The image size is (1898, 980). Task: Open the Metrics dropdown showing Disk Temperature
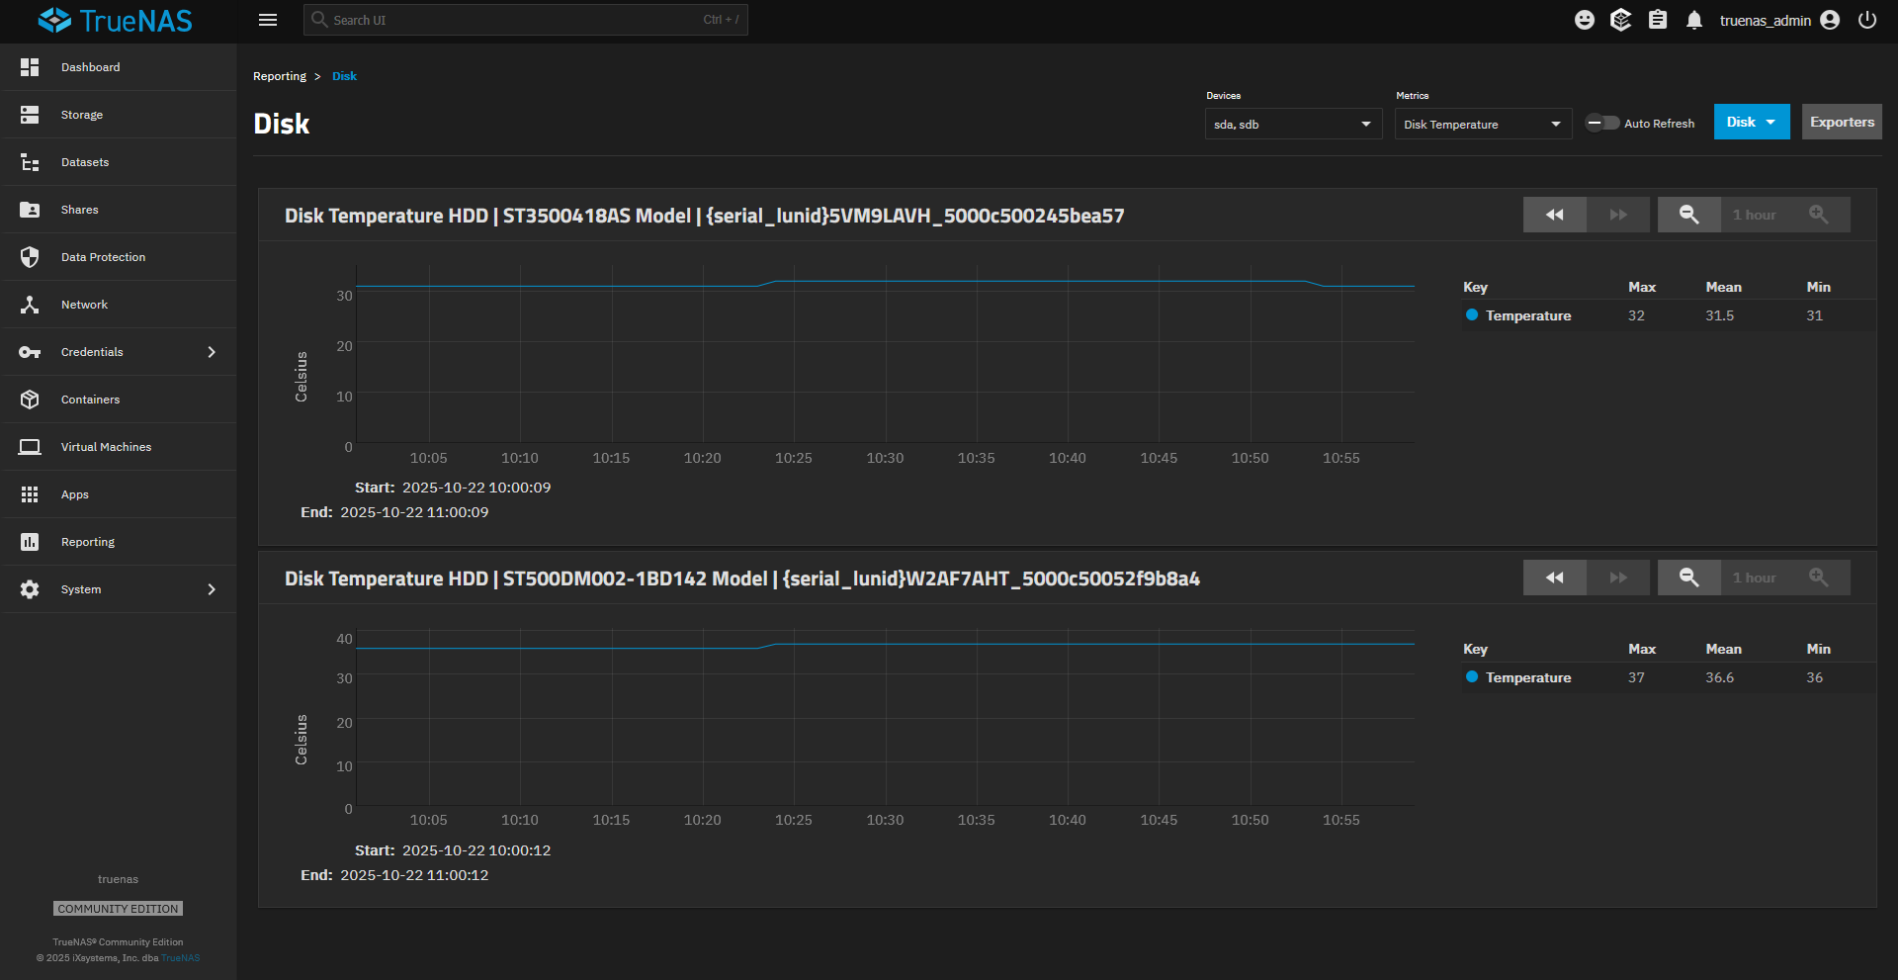[1482, 125]
